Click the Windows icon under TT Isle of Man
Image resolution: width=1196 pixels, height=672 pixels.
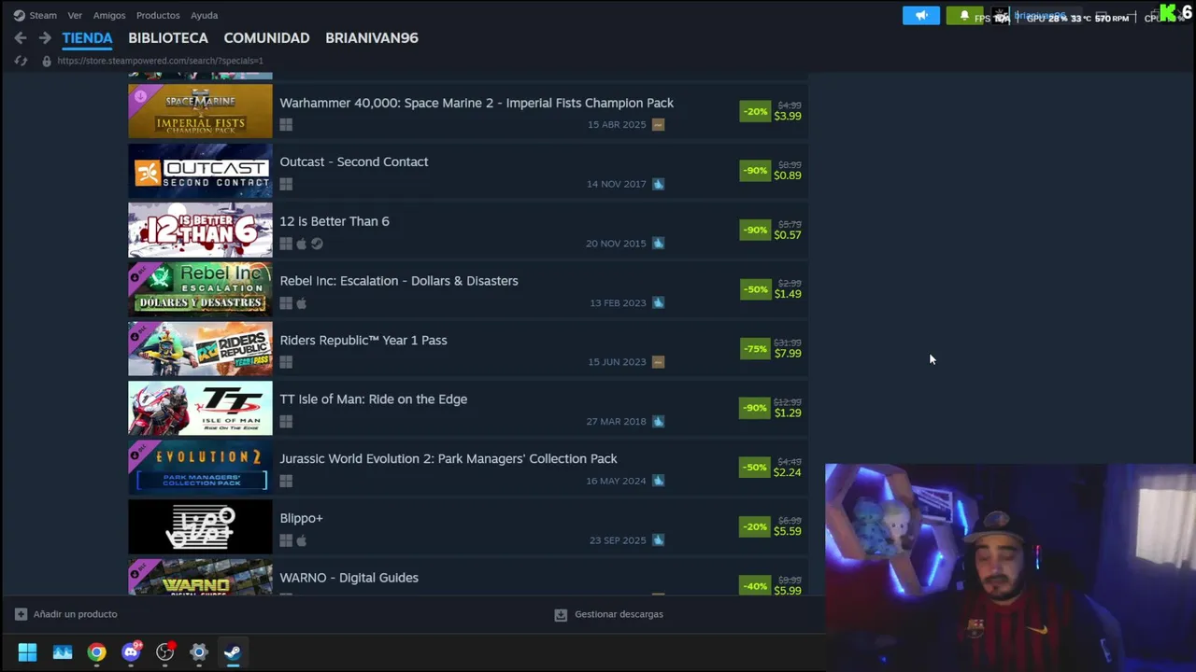286,422
